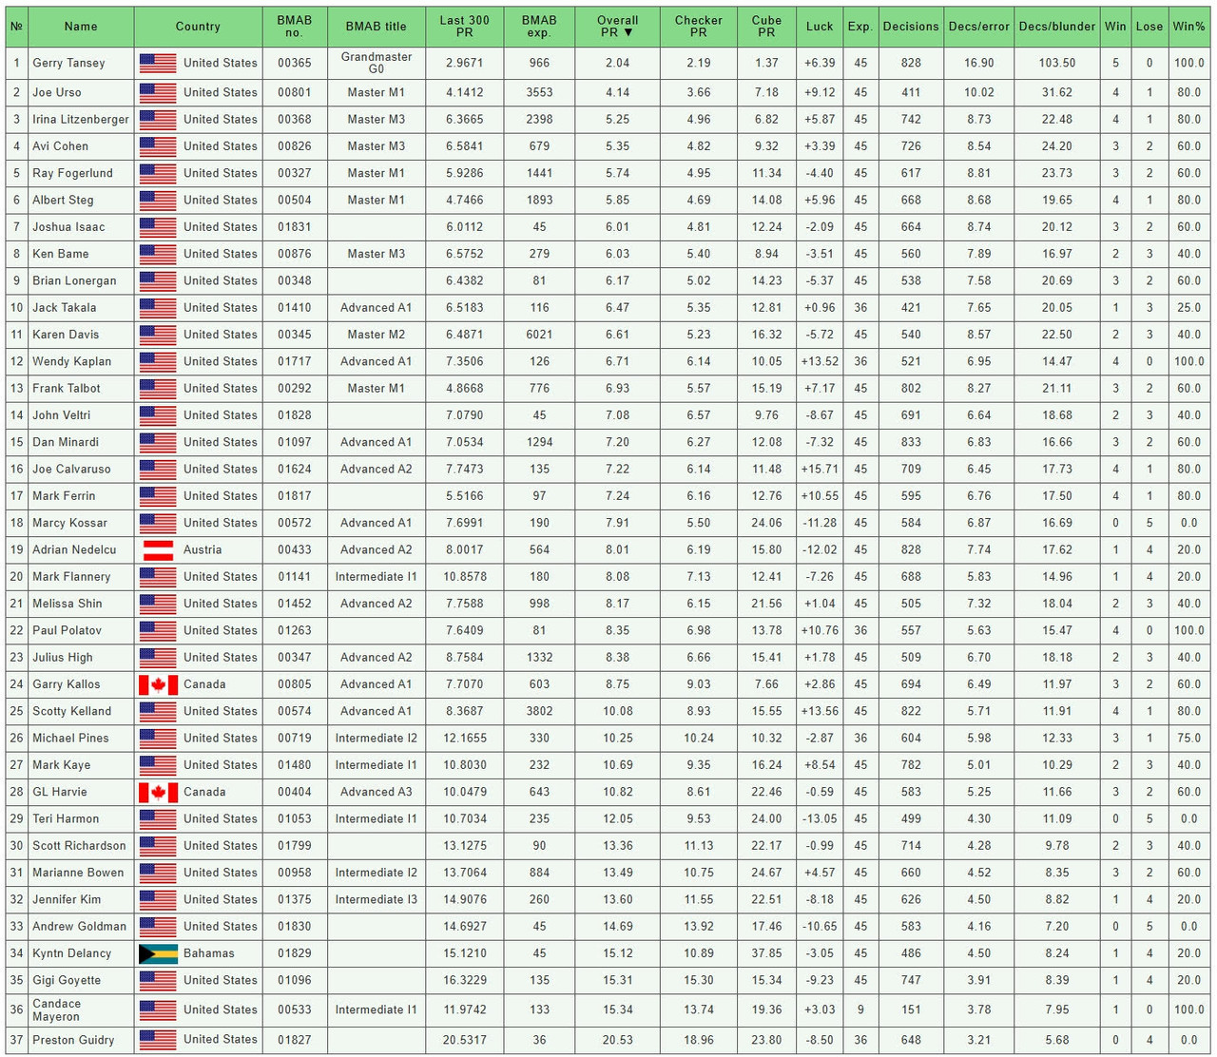Sort by the Win% column header
The width and height of the screenshot is (1217, 1057).
pos(1188,27)
